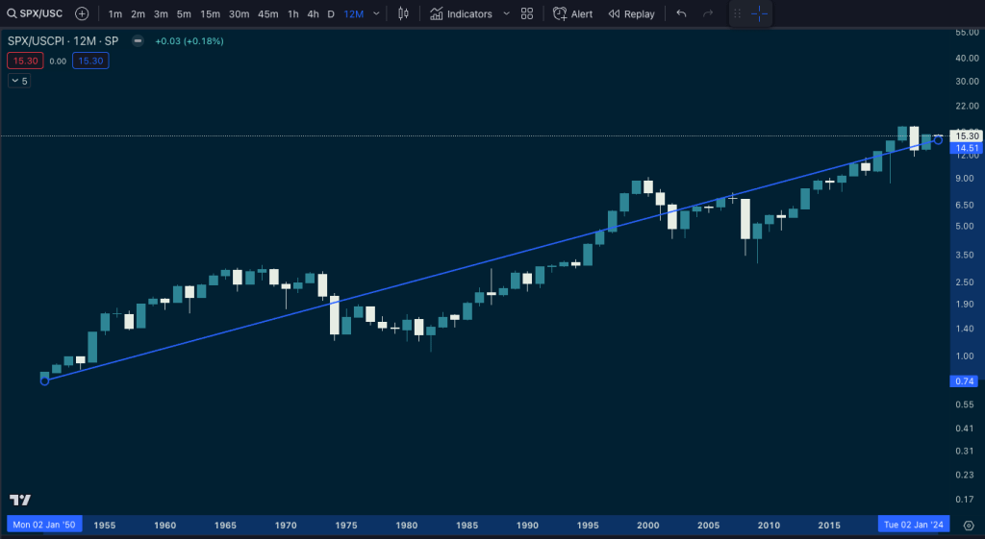Viewport: 985px width, 539px height.
Task: Open the SPX/USC symbol search
Action: point(35,13)
